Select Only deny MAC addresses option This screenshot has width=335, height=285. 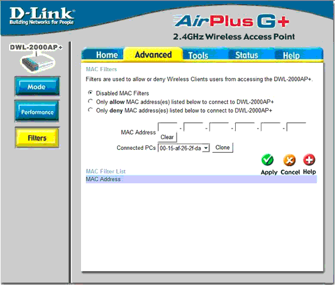point(90,110)
